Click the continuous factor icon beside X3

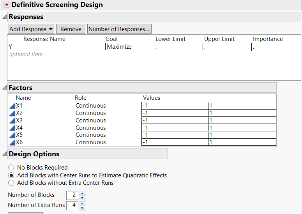tap(12, 120)
